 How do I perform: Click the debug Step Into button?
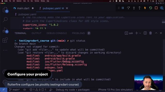134,8
